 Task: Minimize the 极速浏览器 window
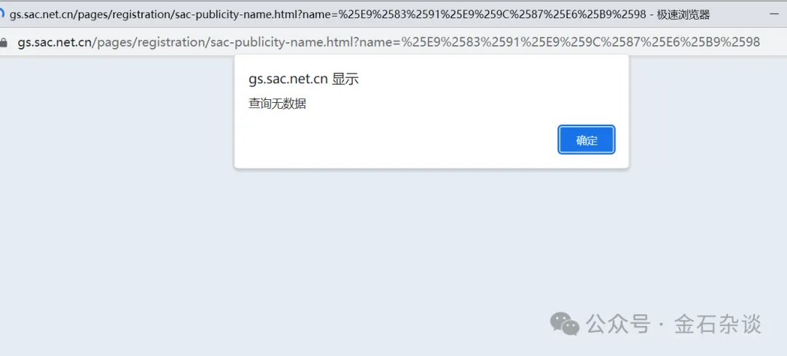coord(775,15)
